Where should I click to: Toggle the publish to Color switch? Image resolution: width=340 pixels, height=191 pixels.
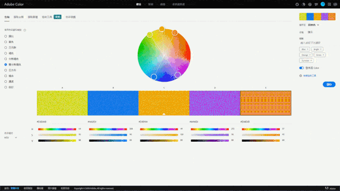[x=301, y=68]
